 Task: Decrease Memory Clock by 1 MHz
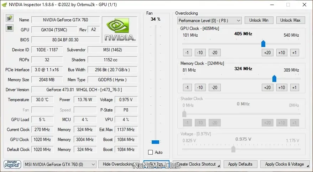(x=187, y=87)
